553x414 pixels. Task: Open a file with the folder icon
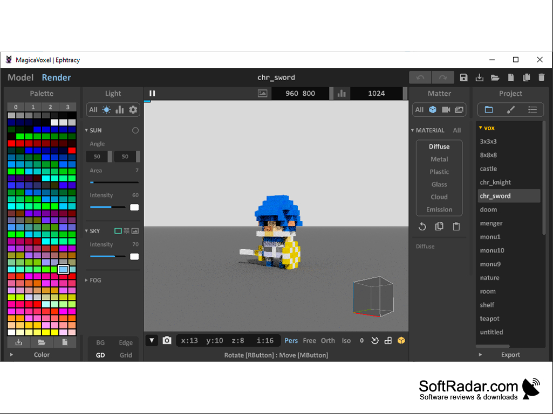(495, 78)
